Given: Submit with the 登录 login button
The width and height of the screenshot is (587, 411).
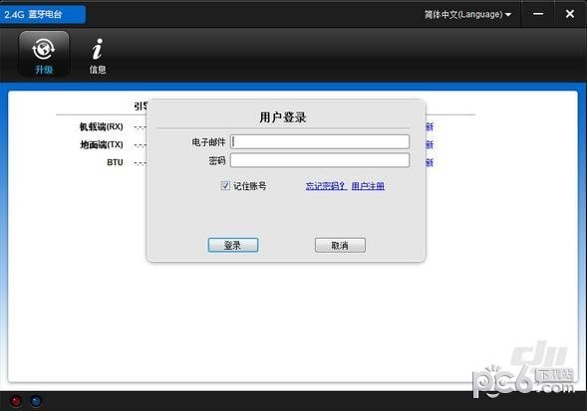Looking at the screenshot, I should coord(233,246).
